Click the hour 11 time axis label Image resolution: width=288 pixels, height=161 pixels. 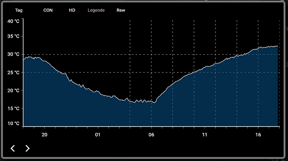point(205,135)
